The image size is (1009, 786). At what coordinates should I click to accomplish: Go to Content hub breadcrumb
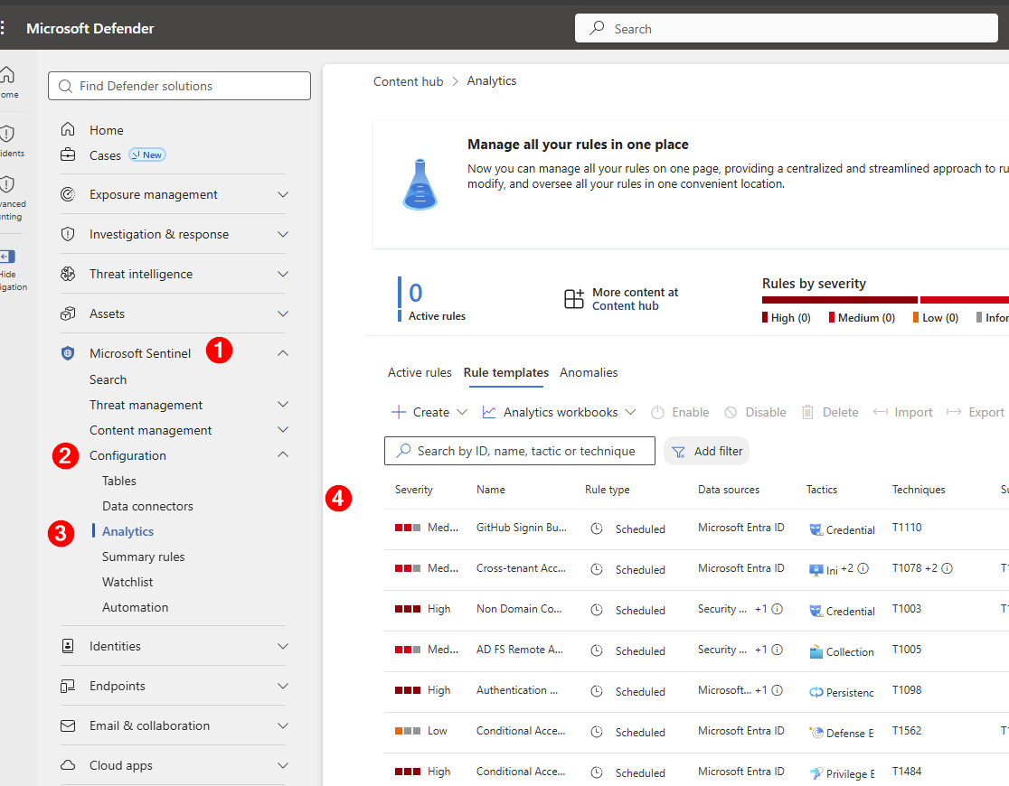[x=409, y=81]
